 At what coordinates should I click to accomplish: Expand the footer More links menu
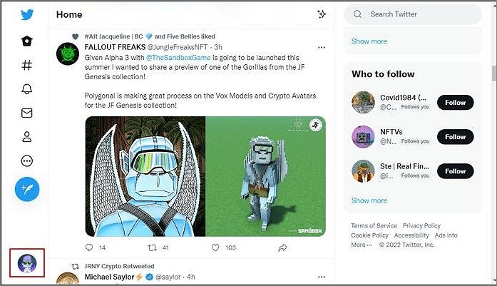[x=361, y=245]
